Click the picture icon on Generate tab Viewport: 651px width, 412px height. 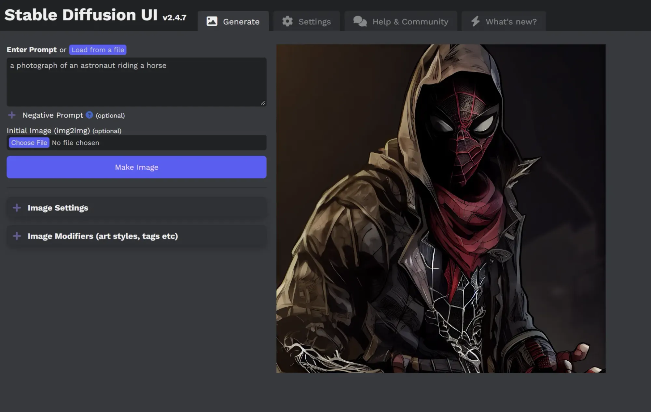click(212, 21)
